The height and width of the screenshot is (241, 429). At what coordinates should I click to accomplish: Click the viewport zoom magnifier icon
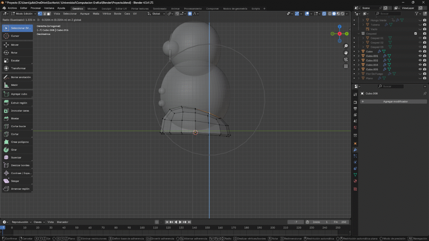coord(346,46)
